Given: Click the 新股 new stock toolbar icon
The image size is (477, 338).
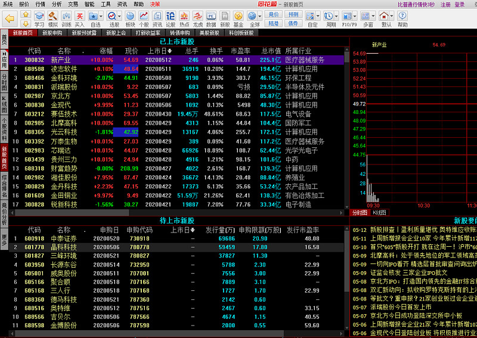Looking at the screenshot, I should pyautogui.click(x=225, y=19).
